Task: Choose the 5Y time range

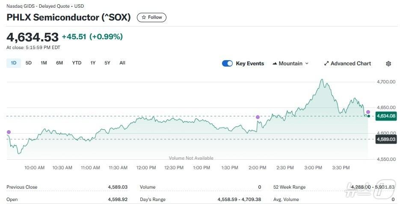Action: [x=107, y=63]
